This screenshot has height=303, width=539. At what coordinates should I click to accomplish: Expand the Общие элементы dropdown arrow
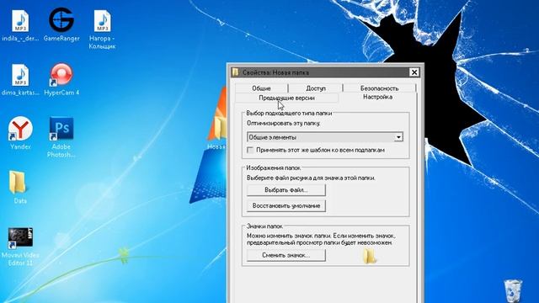pos(398,137)
